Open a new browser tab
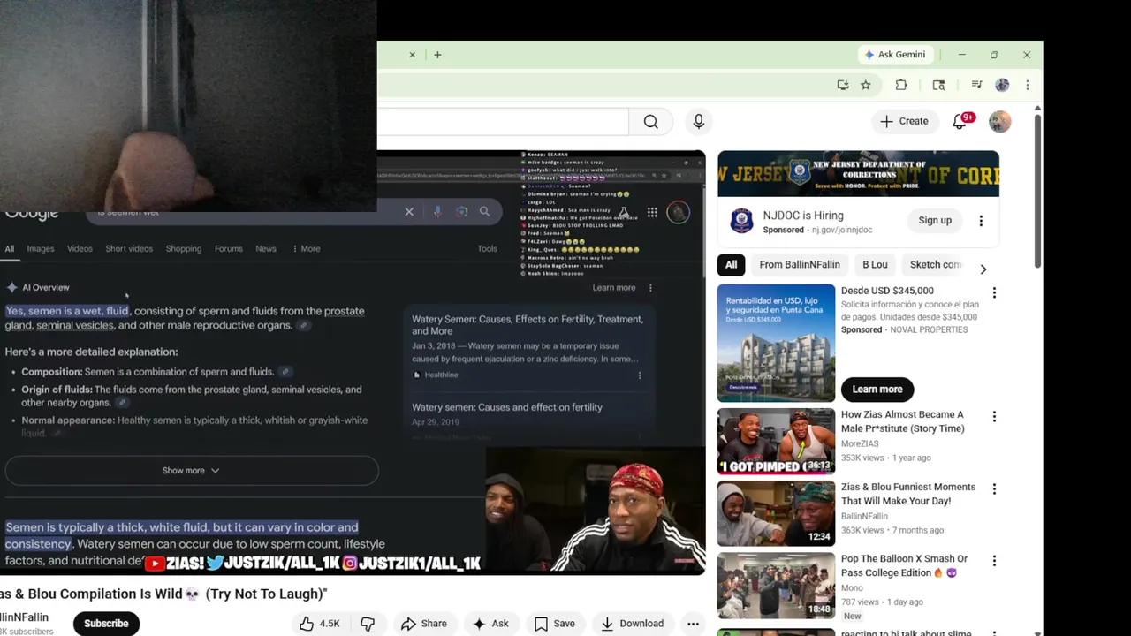Viewport: 1131px width, 636px height. tap(437, 55)
